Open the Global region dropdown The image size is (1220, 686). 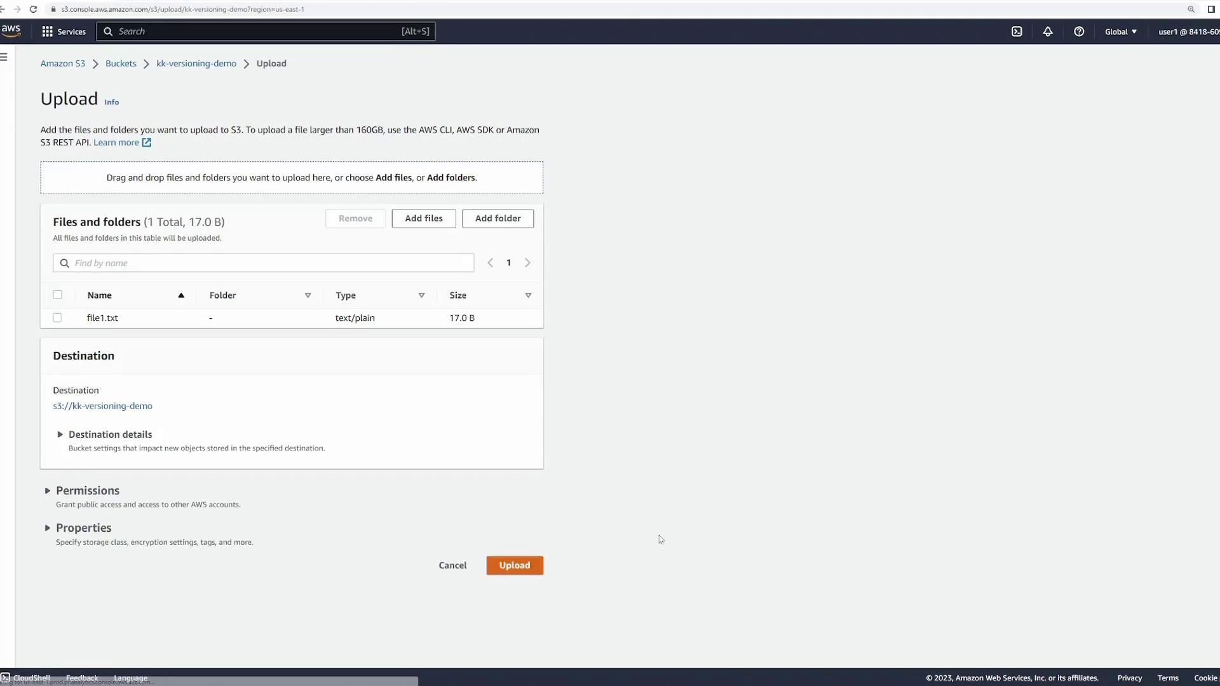[x=1121, y=32]
